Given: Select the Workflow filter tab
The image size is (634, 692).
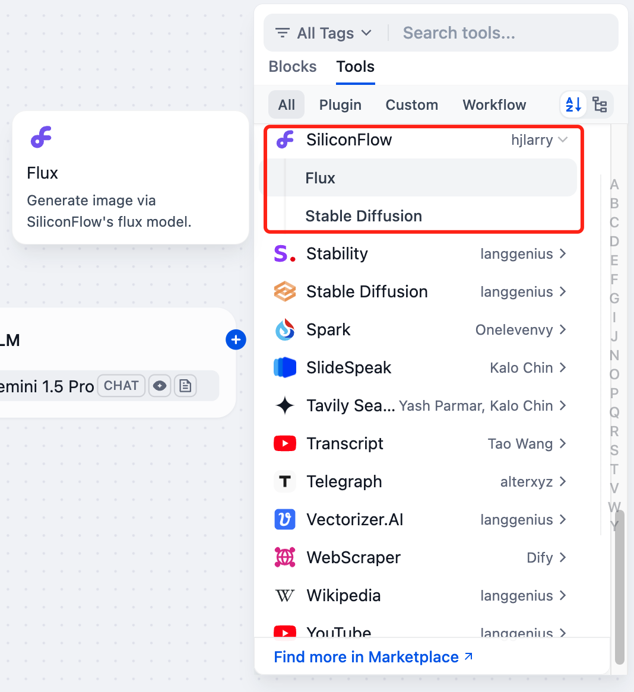Looking at the screenshot, I should pos(494,105).
